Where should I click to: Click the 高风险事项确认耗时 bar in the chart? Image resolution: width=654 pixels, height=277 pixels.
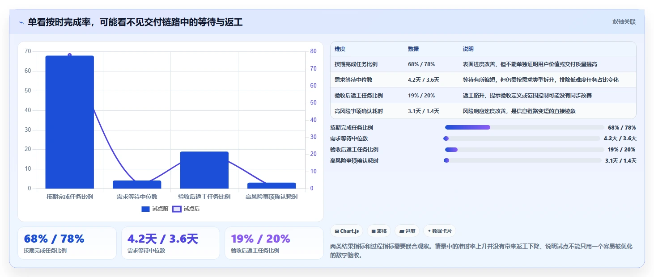pos(272,185)
